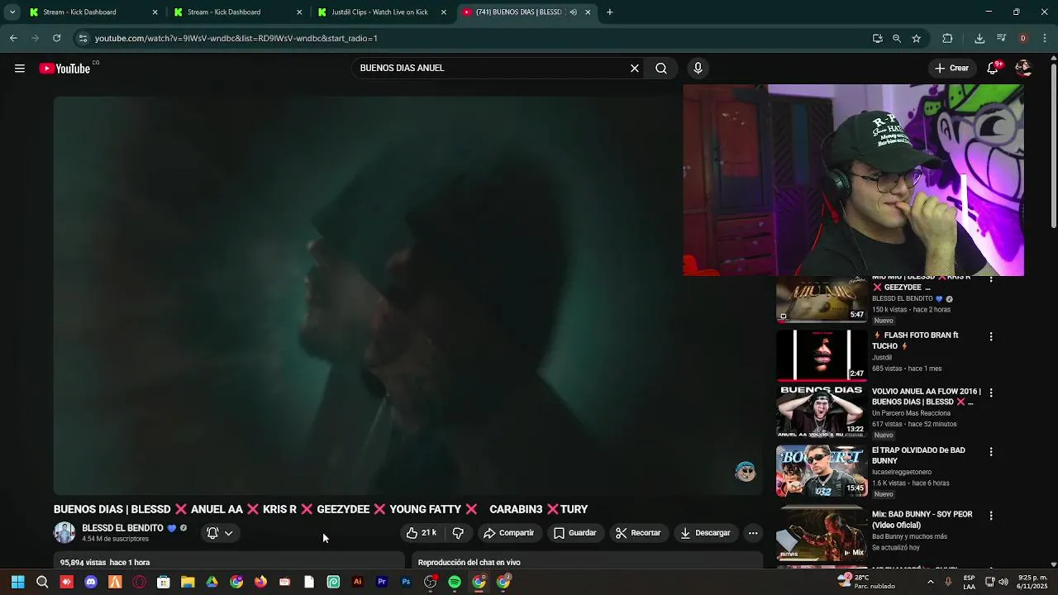This screenshot has width=1058, height=595.
Task: Open a new browser tab
Action: coord(610,12)
